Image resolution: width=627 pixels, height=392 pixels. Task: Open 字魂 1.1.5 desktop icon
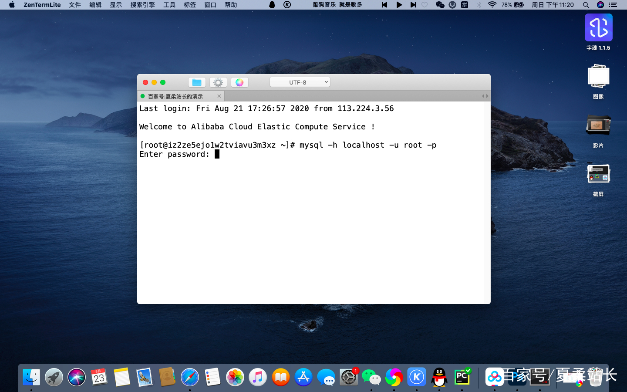pyautogui.click(x=598, y=32)
